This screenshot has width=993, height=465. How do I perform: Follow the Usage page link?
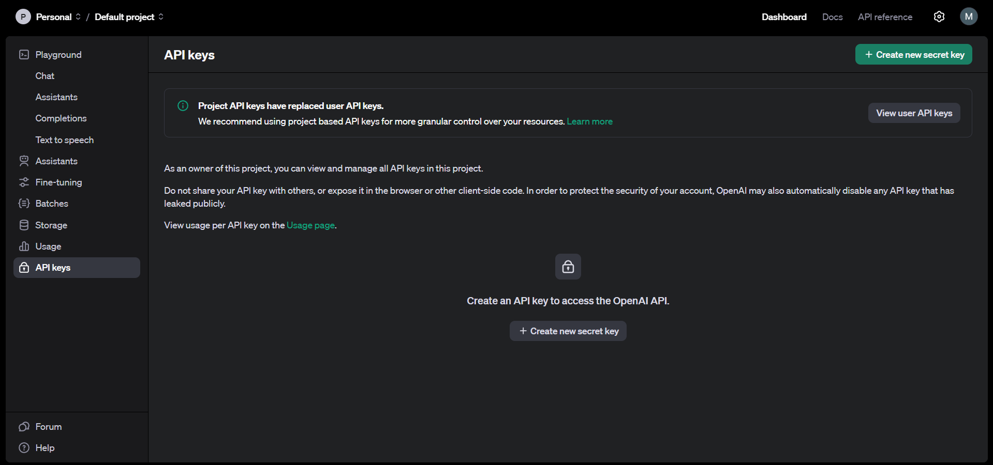(x=310, y=225)
